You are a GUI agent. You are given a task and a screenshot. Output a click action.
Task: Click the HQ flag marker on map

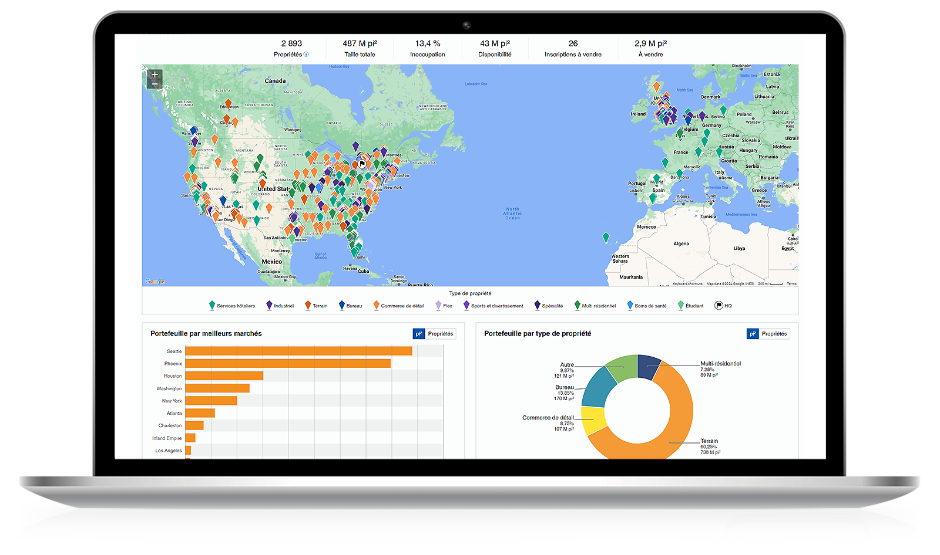tap(362, 164)
